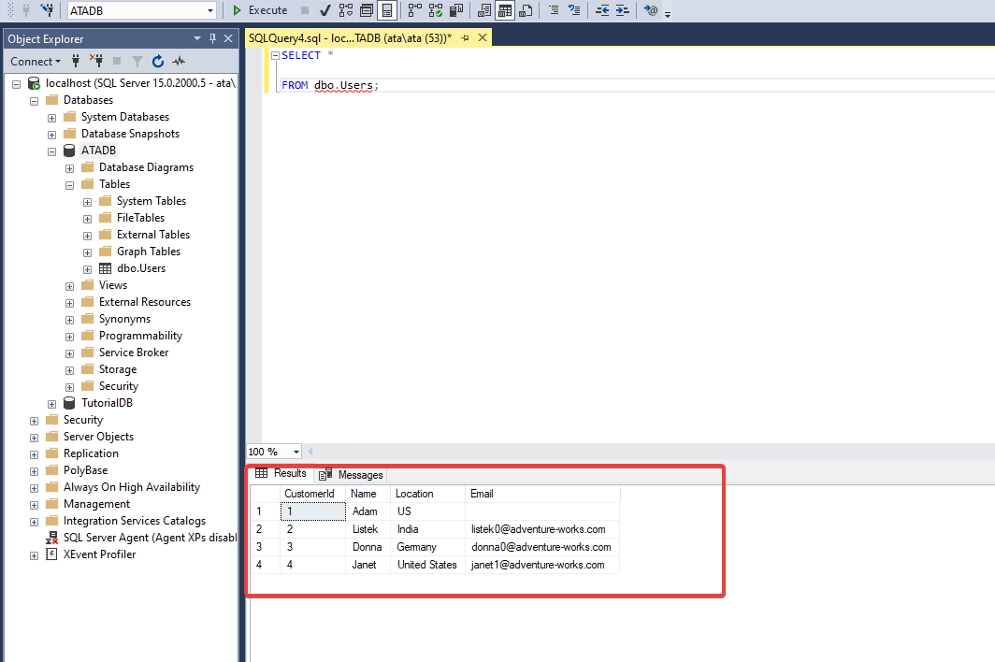Click the Location column header
This screenshot has height=662, width=995.
click(x=427, y=494)
